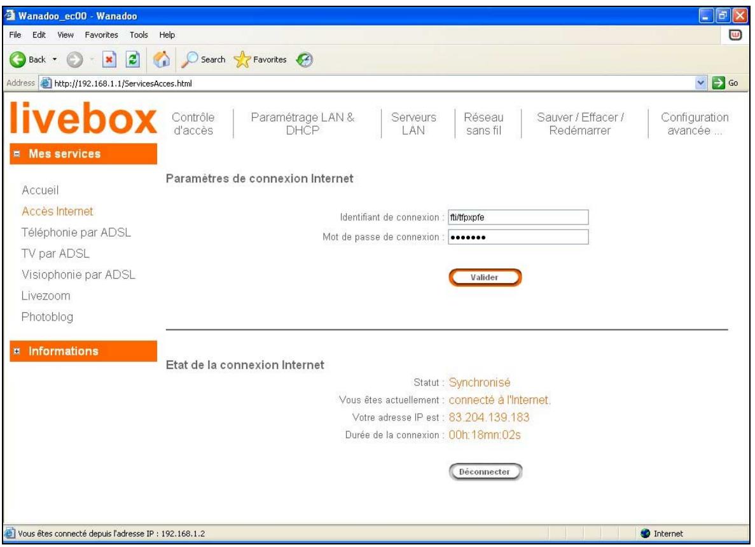
Task: Expand the Informations section
Action: tap(17, 351)
